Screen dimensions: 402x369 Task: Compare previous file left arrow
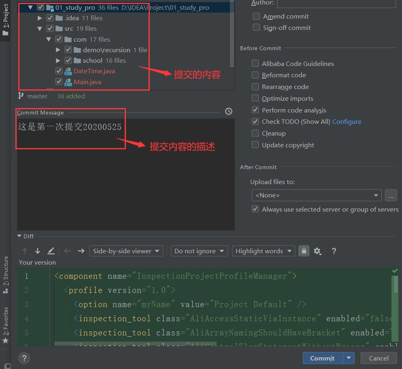68,251
